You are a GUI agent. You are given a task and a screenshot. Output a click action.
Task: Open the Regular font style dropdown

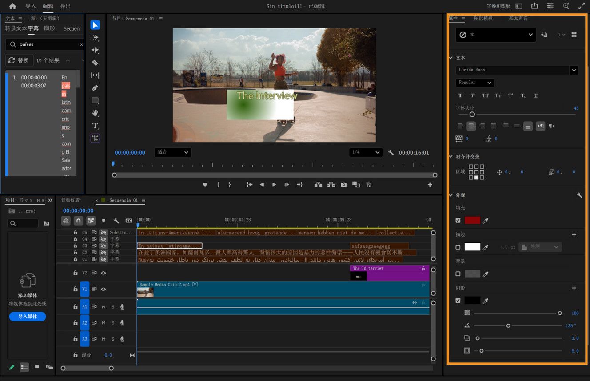474,83
